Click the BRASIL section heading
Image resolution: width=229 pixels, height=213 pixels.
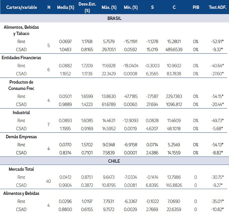pyautogui.click(x=114, y=18)
